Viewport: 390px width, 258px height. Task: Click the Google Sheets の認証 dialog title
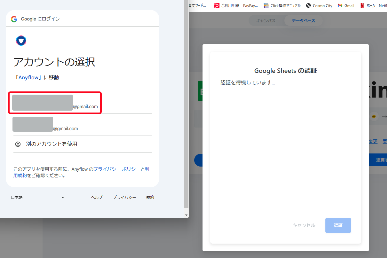click(x=286, y=71)
